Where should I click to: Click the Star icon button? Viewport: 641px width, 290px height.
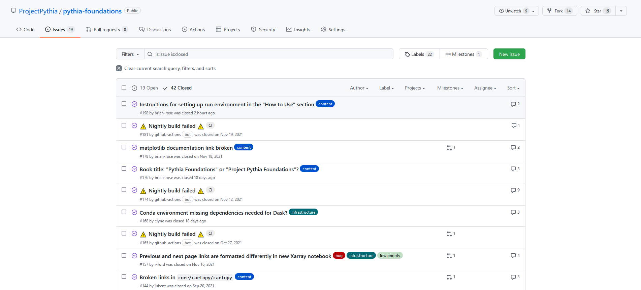point(598,11)
